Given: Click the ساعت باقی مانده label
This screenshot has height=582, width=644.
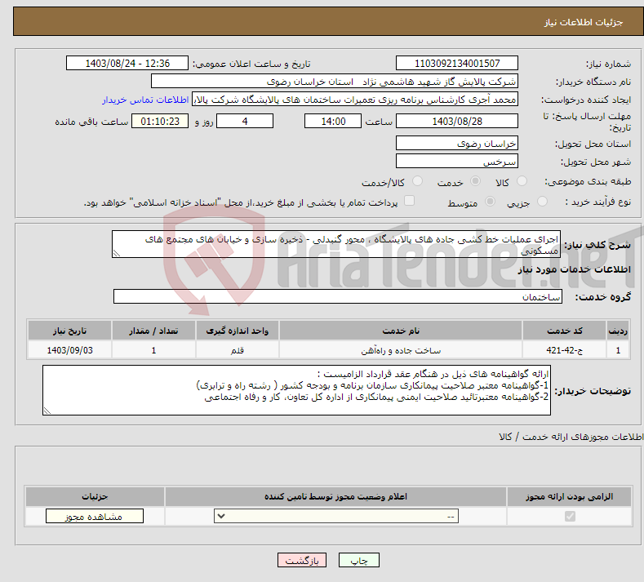Looking at the screenshot, I should pyautogui.click(x=91, y=122).
